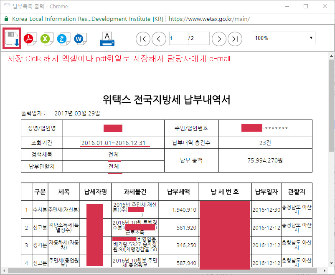
Task: Open the 100% zoom dropdown
Action: pos(284,38)
